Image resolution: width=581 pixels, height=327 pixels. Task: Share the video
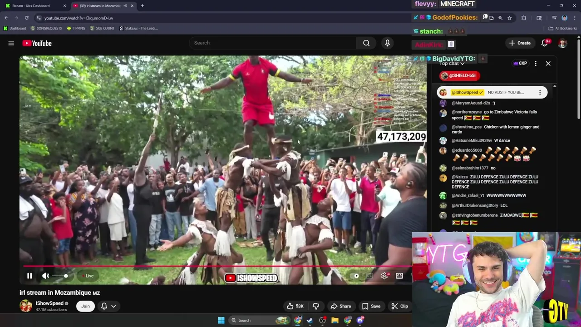click(x=341, y=306)
